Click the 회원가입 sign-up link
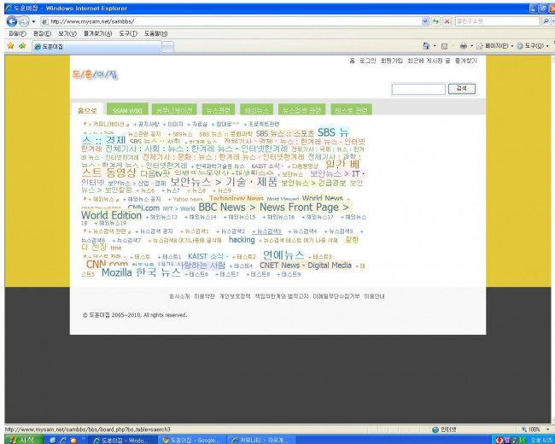This screenshot has width=555, height=444. [391, 61]
